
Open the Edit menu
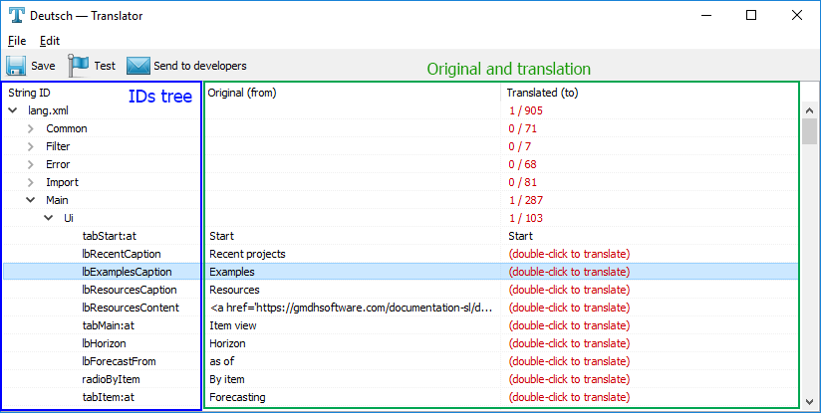50,41
